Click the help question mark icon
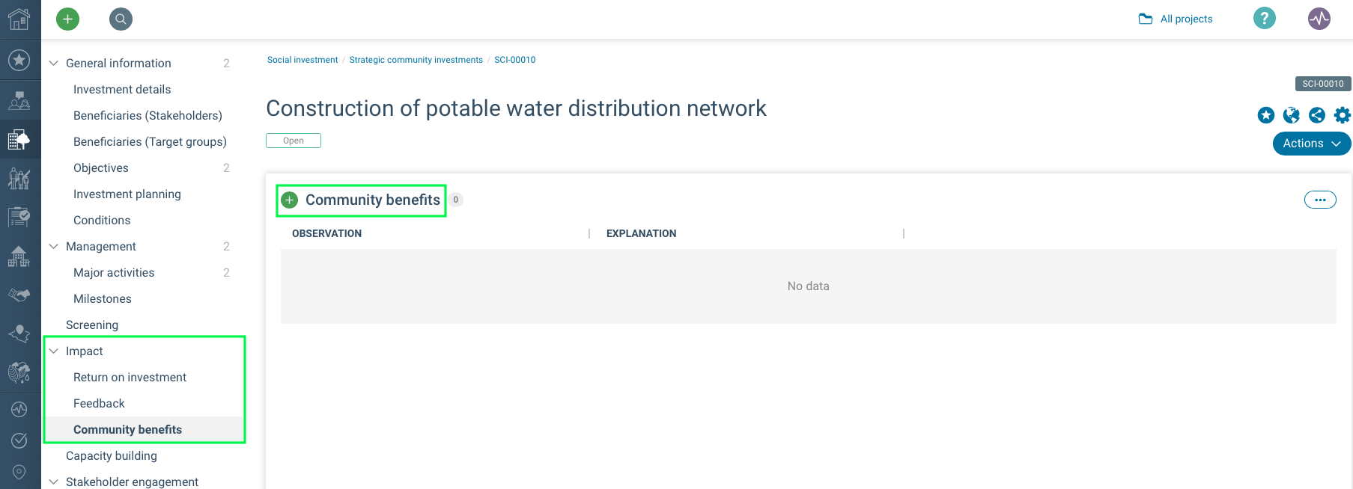This screenshot has height=489, width=1353. [1264, 18]
